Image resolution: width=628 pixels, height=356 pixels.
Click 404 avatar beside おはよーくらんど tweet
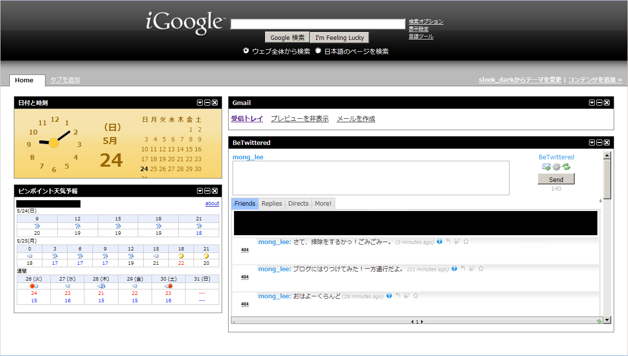tap(245, 304)
